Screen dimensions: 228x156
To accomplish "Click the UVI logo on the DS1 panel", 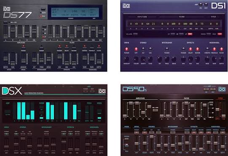I will [x=126, y=5].
